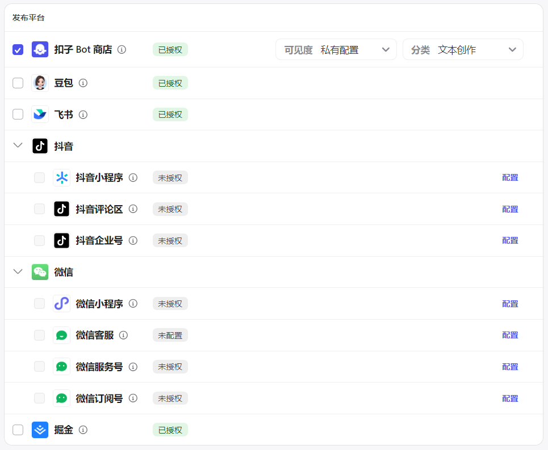
Task: Check the 掘金 platform checkbox
Action: pyautogui.click(x=18, y=430)
